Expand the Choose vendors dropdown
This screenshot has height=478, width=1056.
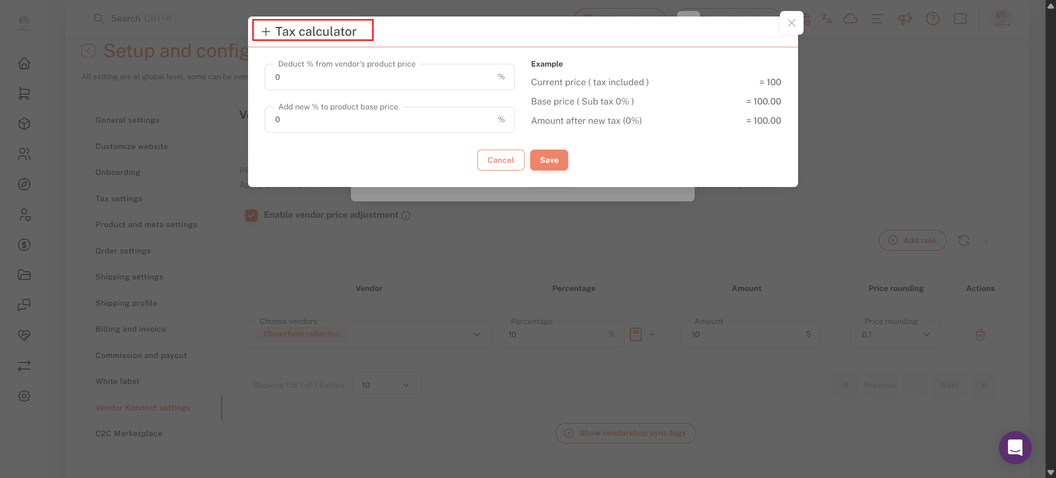click(x=369, y=334)
